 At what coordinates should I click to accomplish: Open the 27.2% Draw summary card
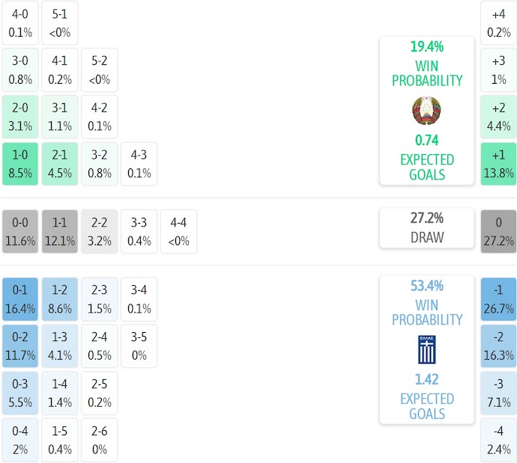click(x=426, y=228)
